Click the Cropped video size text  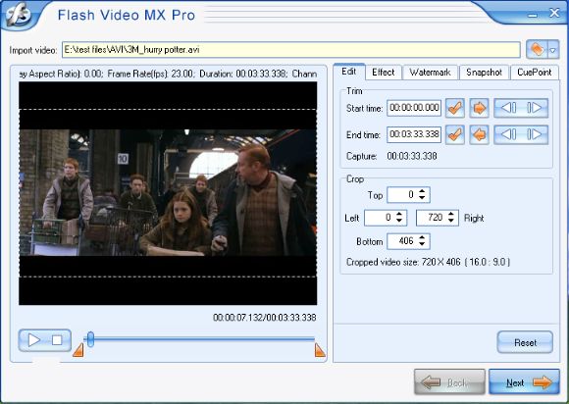[x=428, y=262]
